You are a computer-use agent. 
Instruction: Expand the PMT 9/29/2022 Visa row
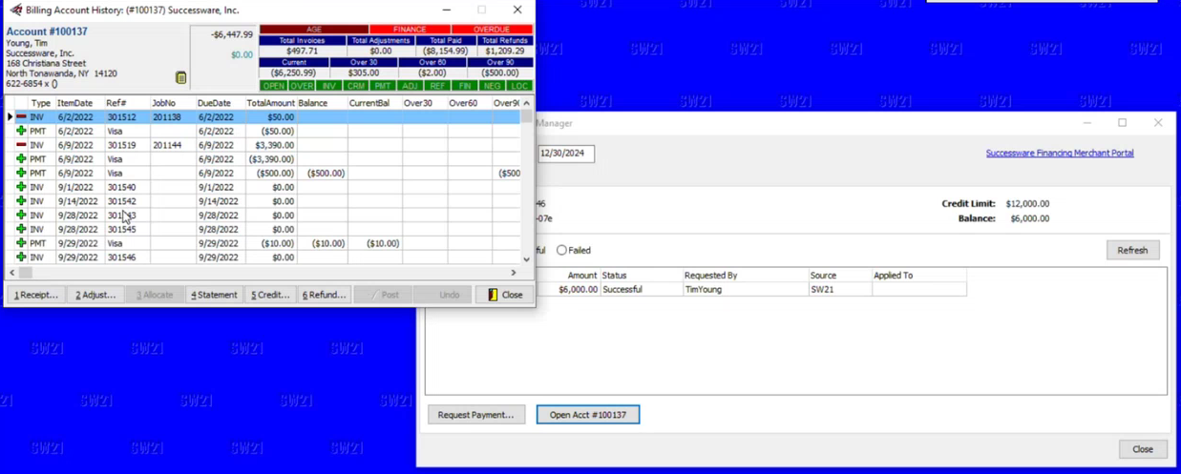(21, 243)
